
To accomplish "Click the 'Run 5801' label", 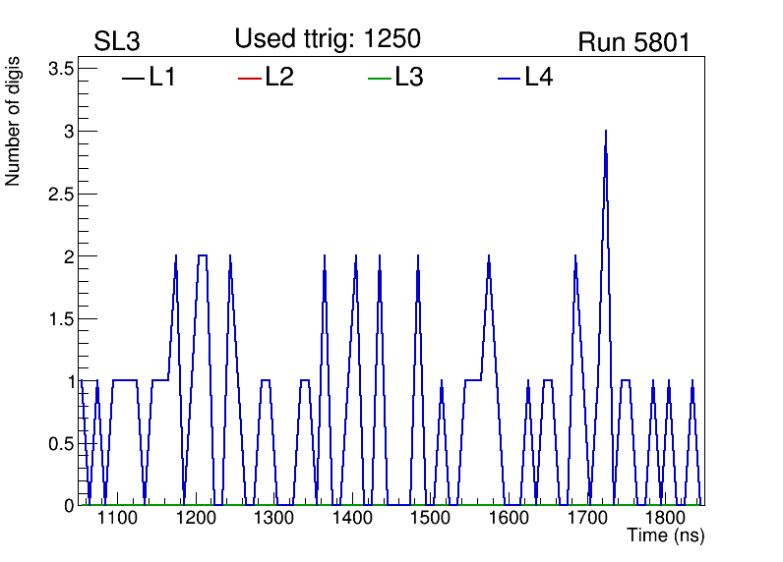I will coord(633,42).
